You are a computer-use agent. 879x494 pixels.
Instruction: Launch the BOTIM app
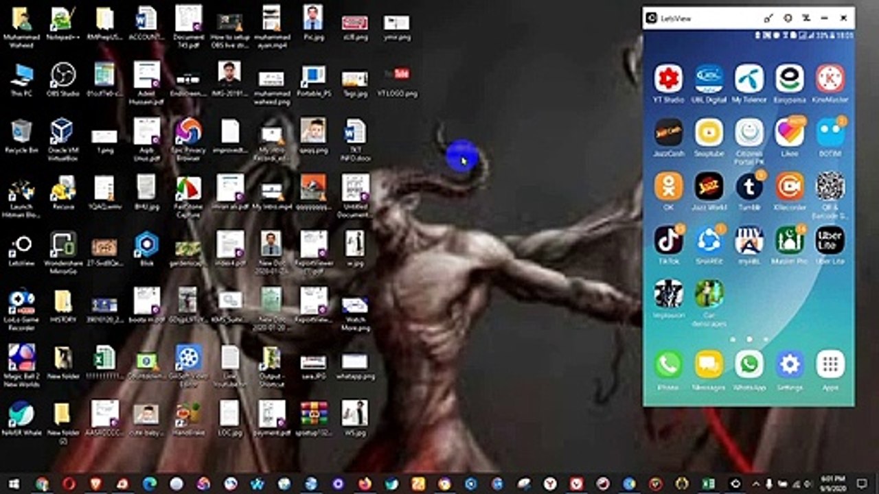pos(830,132)
